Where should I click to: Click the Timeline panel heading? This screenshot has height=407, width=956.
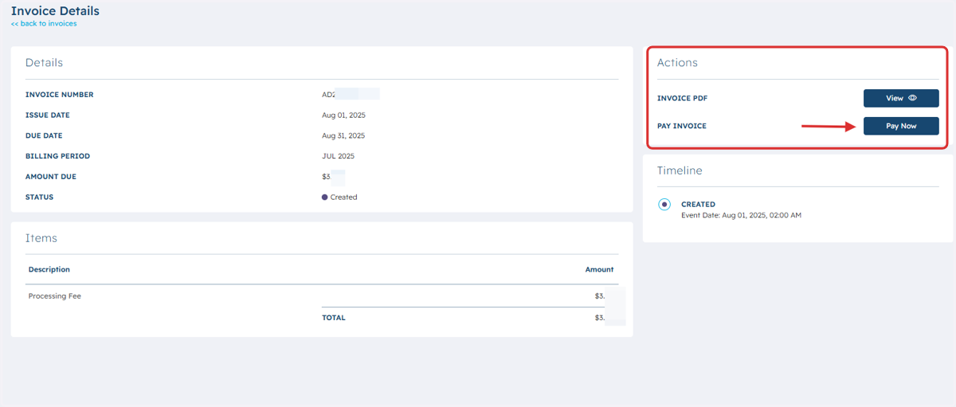(680, 170)
